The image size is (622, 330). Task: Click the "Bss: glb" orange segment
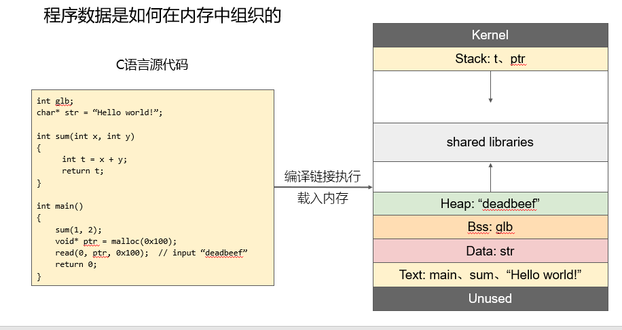[490, 227]
